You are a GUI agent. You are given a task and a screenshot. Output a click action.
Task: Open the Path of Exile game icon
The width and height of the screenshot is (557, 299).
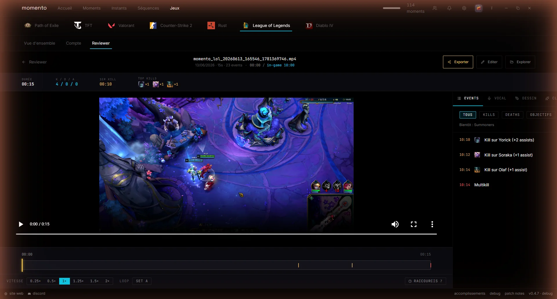(x=28, y=25)
